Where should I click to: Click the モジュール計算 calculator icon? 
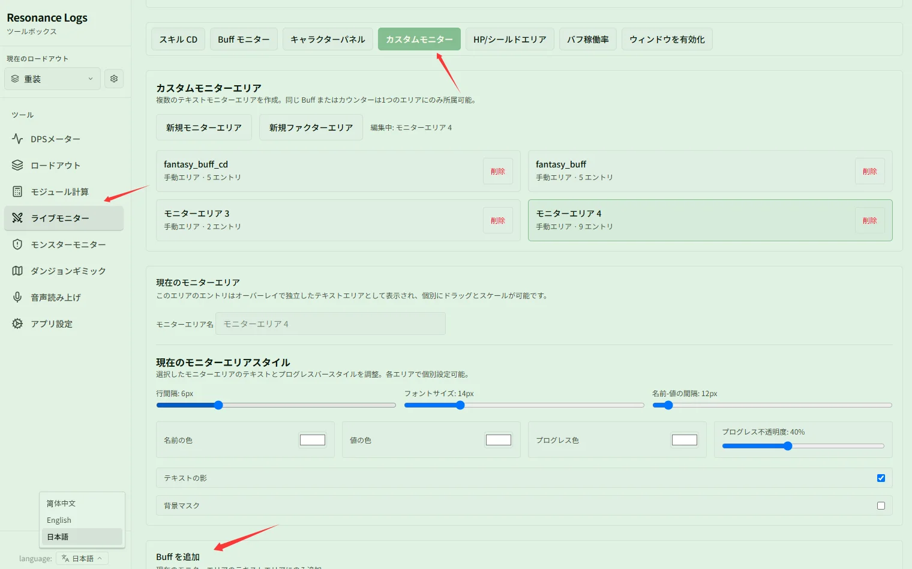tap(17, 191)
